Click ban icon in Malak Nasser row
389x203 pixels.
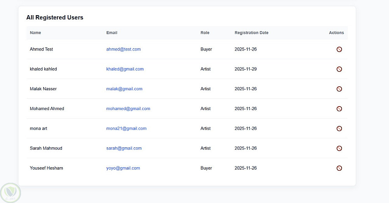[339, 89]
